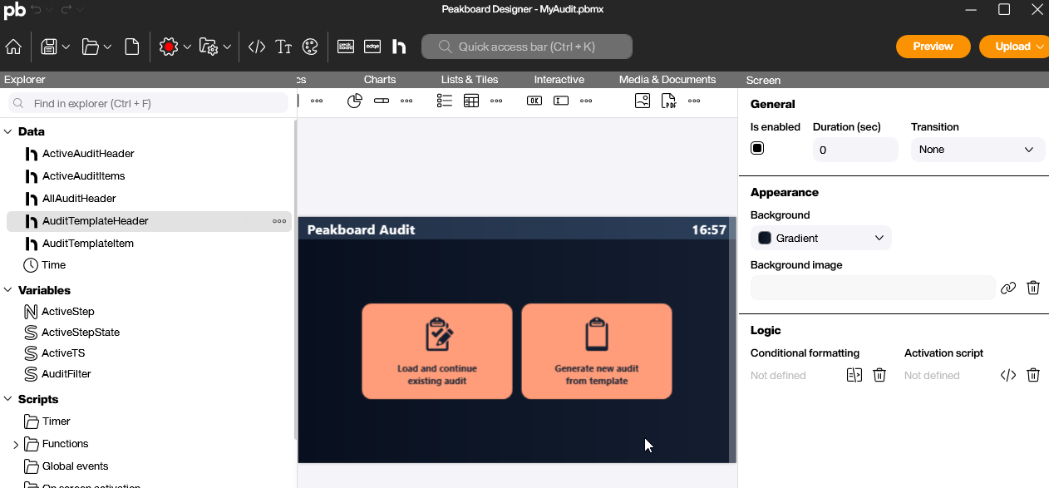Select ActiveAuditHeader data source
This screenshot has height=488, width=1049.
[x=88, y=154]
